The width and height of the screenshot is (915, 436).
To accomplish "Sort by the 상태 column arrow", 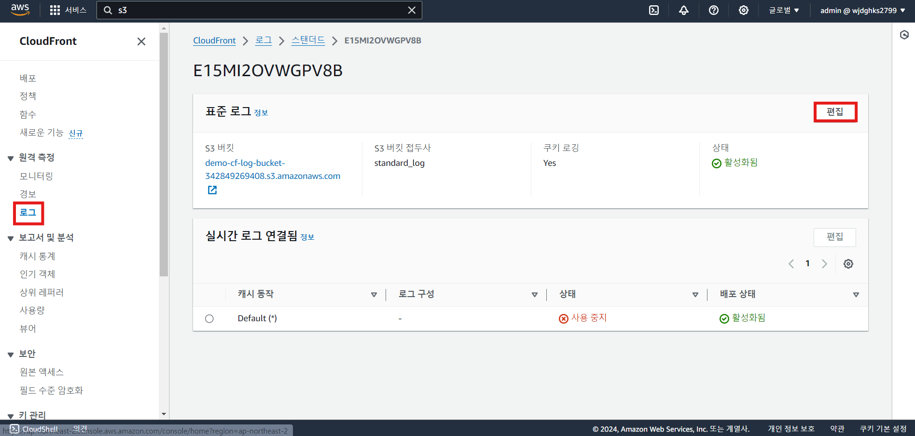I will [x=695, y=295].
